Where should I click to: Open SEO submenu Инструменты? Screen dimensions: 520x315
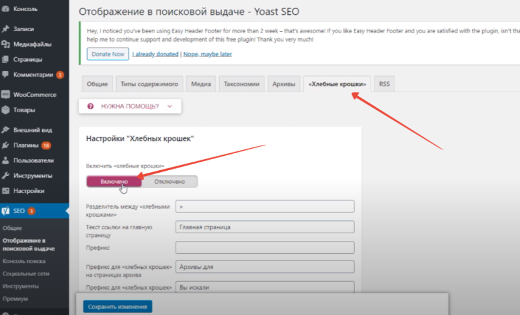21,286
